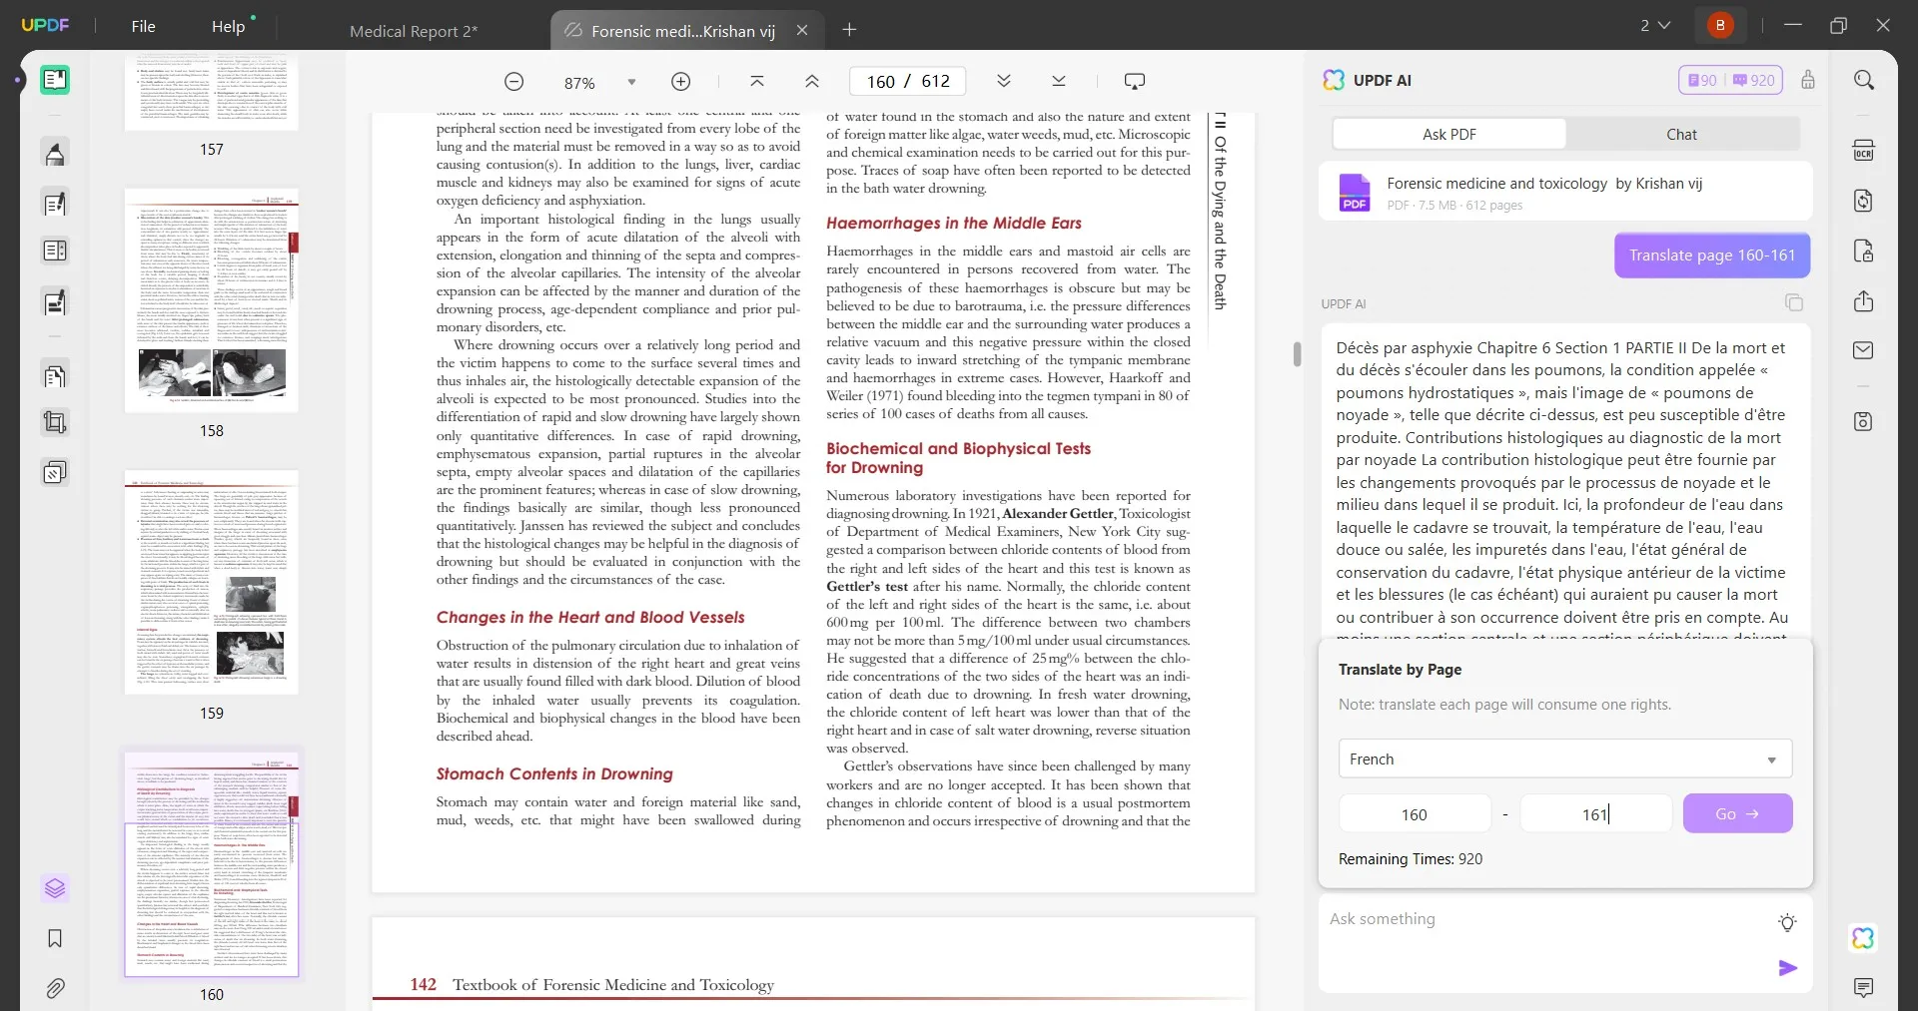Image resolution: width=1918 pixels, height=1011 pixels.
Task: Select the page 159 thumbnail
Action: point(212,582)
